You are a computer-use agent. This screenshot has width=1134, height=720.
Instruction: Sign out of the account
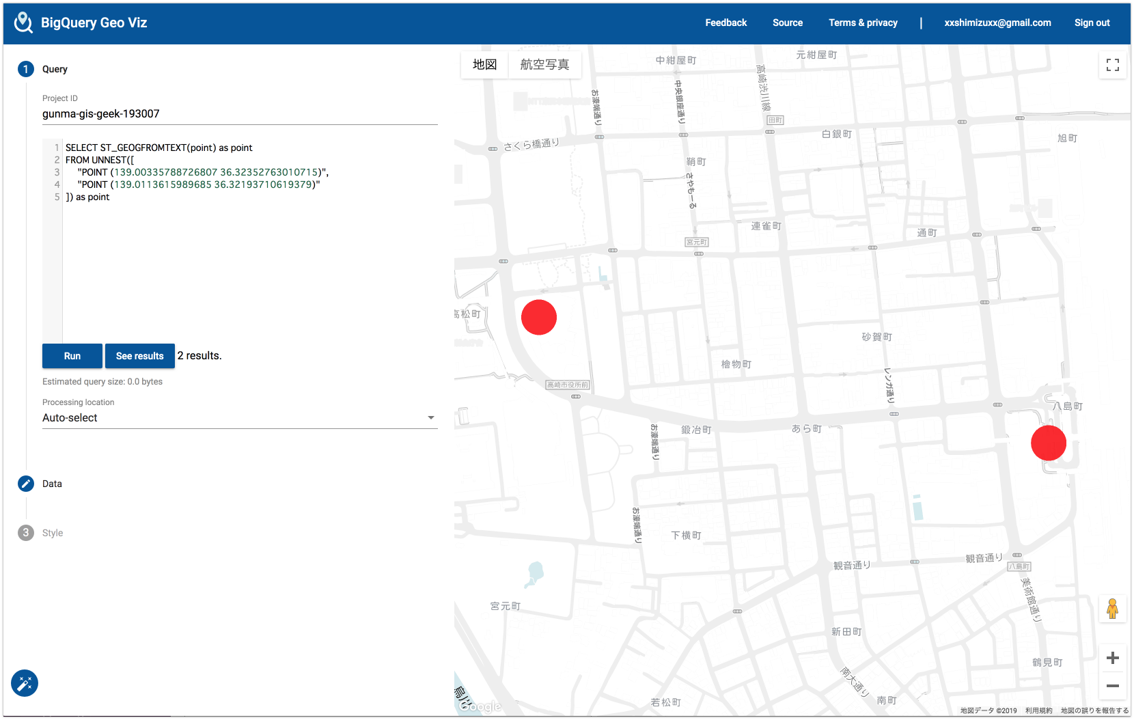pos(1092,23)
